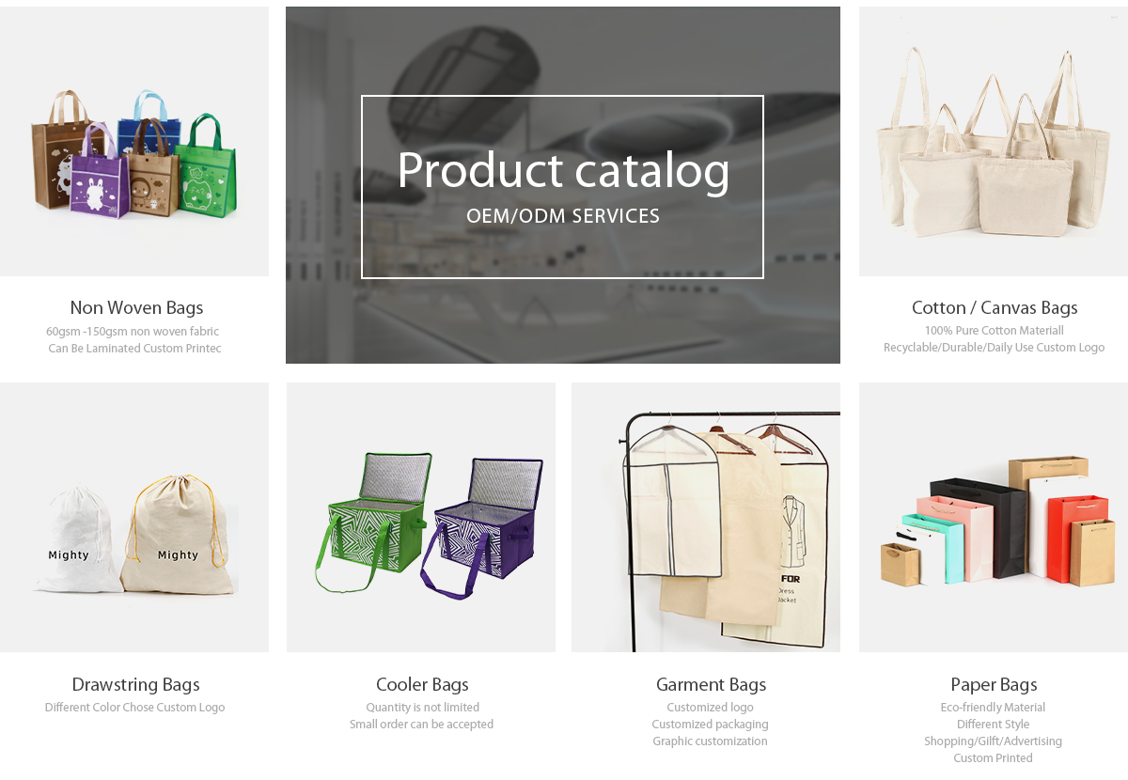Click the Non Woven Bags title link
The height and width of the screenshot is (780, 1128).
136,307
